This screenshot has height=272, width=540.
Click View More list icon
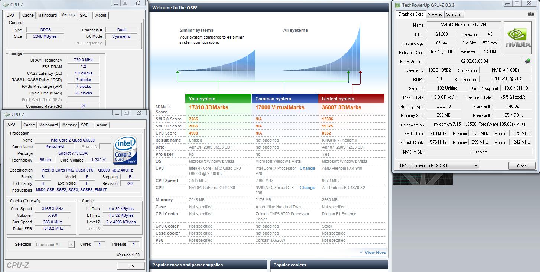tap(361, 253)
